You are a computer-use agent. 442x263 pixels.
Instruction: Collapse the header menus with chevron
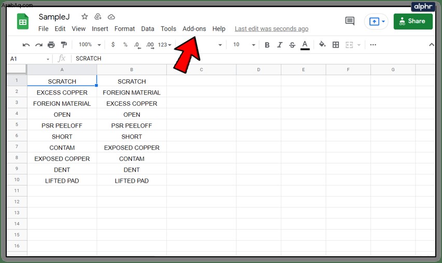coord(431,45)
